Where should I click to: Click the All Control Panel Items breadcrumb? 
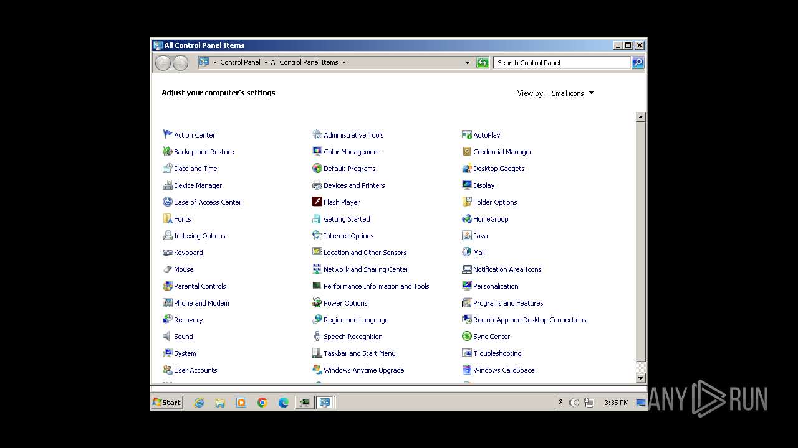(x=304, y=62)
